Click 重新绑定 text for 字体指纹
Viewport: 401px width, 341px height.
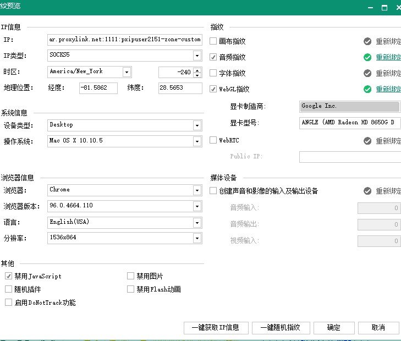click(388, 73)
